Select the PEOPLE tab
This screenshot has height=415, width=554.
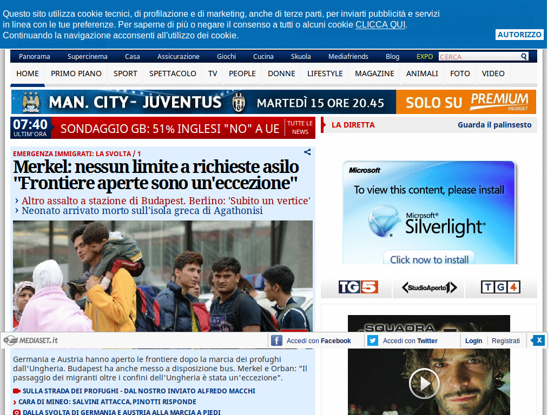[x=242, y=73]
